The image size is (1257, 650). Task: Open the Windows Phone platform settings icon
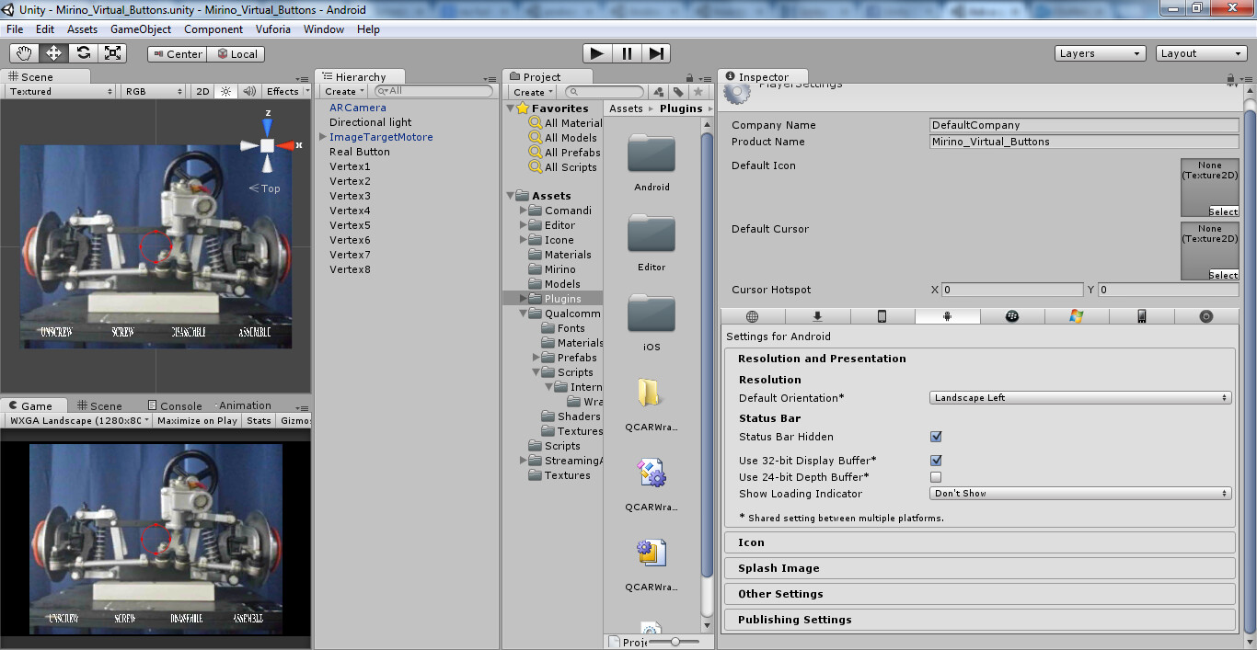point(1139,315)
